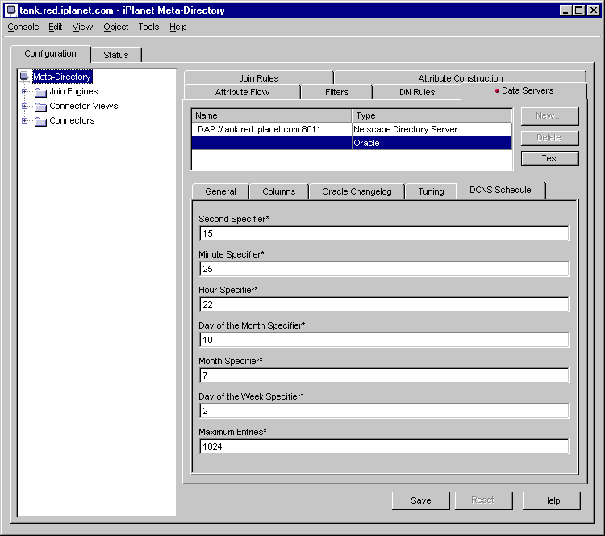Click the New... button
The height and width of the screenshot is (536, 605).
(549, 116)
